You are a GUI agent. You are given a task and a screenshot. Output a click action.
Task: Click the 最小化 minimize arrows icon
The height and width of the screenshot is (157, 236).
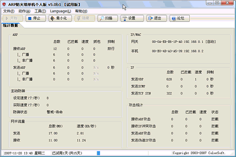pyautogui.click(x=52, y=18)
